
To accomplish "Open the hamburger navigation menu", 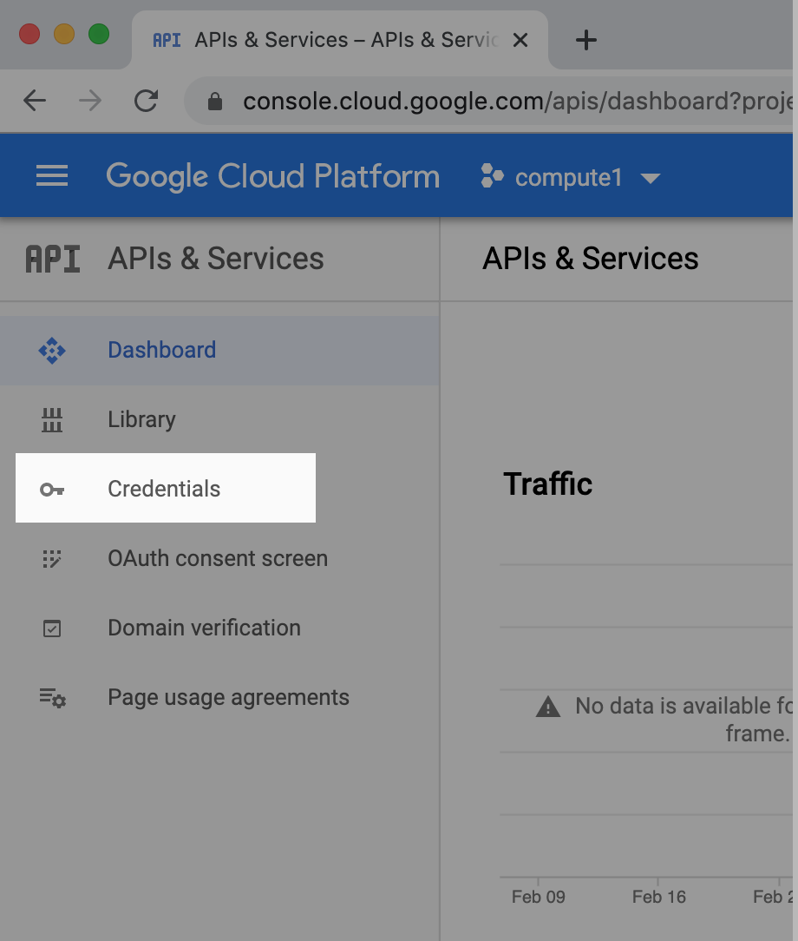I will click(52, 177).
